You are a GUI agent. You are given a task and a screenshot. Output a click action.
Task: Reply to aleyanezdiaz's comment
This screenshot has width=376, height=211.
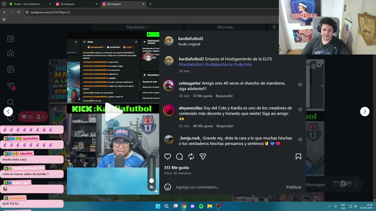tap(225, 126)
